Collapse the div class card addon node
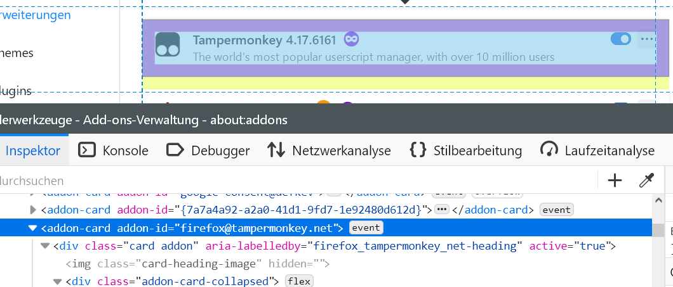Screen dimensions: 673x287 [x=44, y=246]
